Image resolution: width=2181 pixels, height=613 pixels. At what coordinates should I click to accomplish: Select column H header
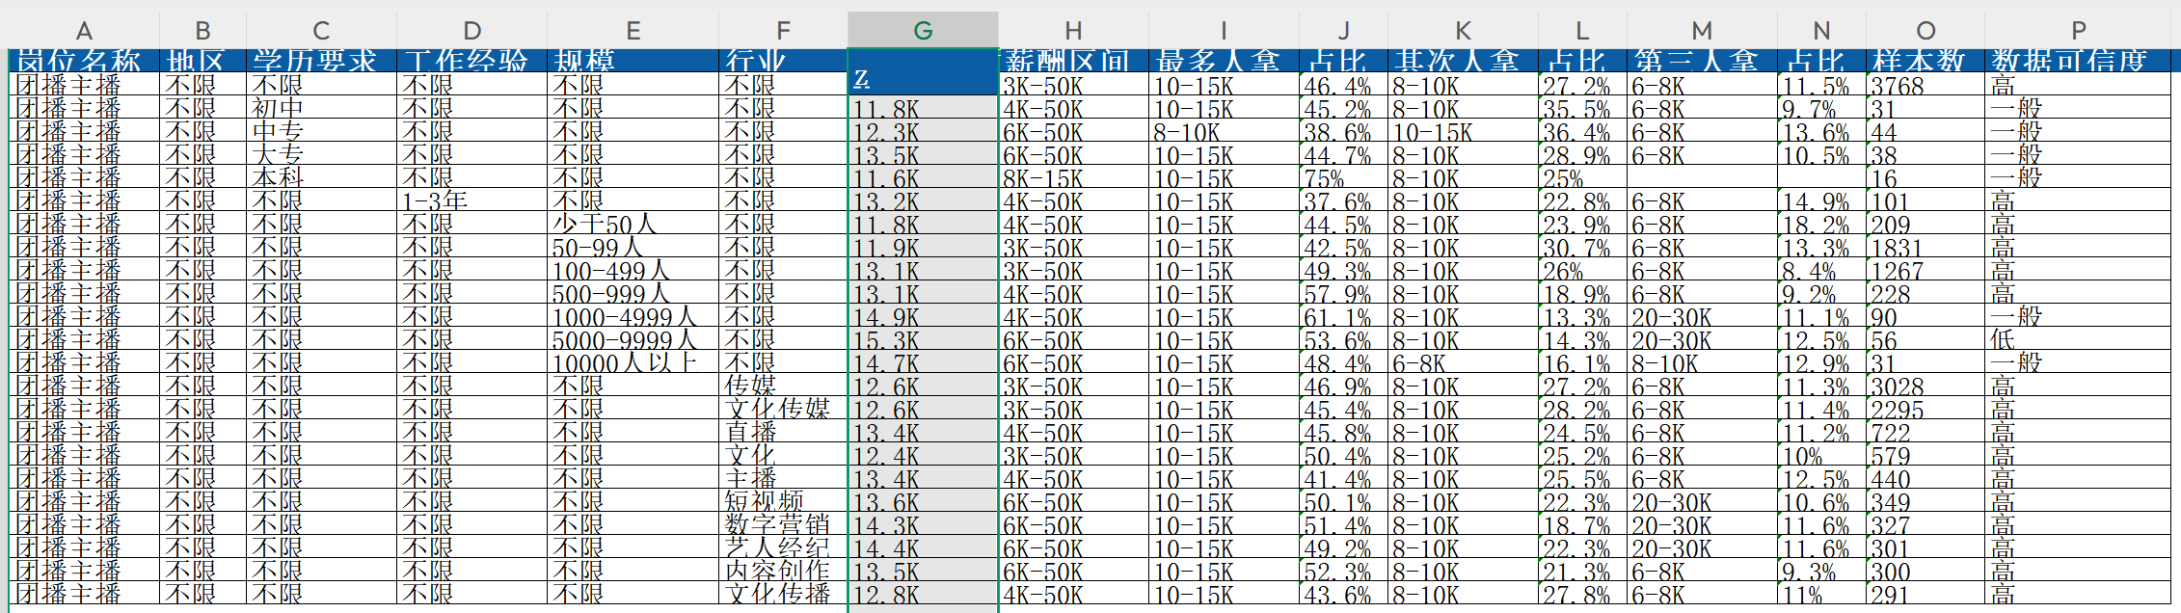point(1073,31)
